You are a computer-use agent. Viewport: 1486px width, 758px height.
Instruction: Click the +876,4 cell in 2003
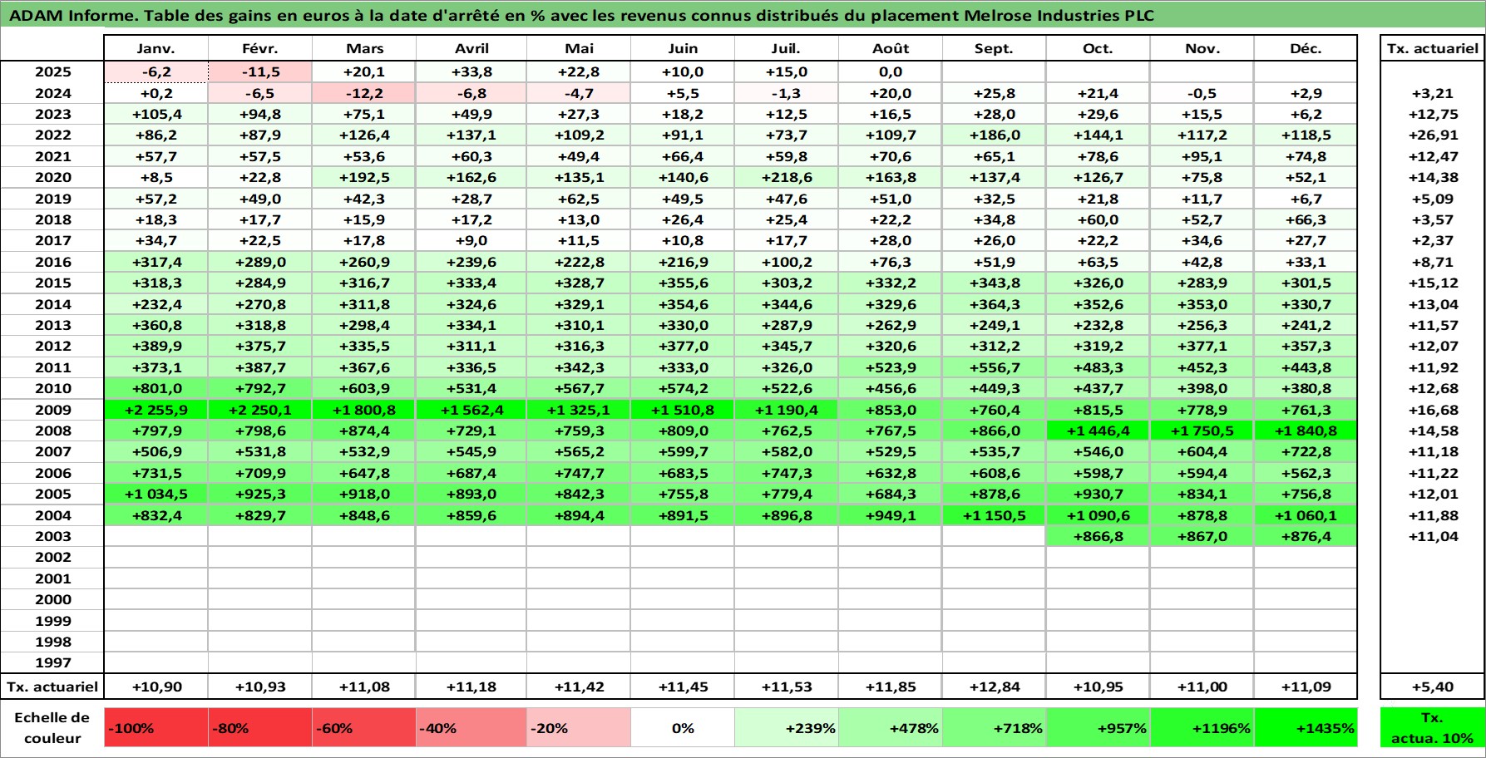point(1306,536)
